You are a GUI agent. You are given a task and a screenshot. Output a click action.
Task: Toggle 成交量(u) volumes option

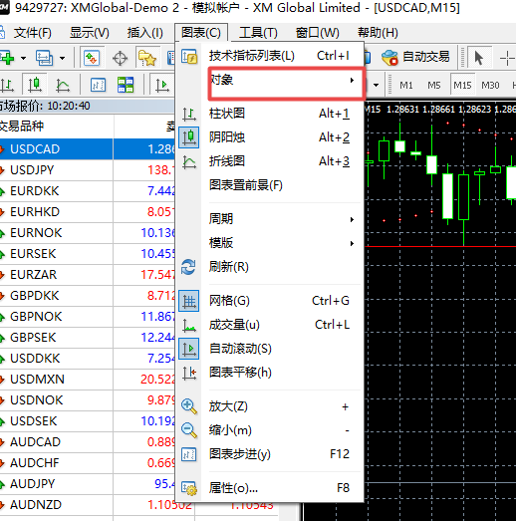pos(270,325)
